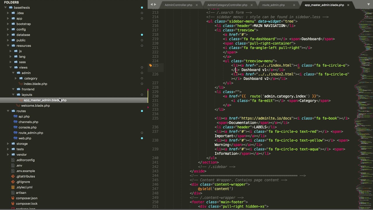373x210 pixels.
Task: Expand the .idea folder
Action: pos(8,13)
